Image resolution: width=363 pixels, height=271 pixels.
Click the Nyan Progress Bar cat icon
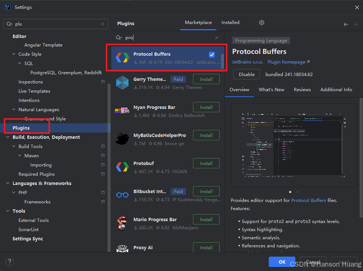[x=122, y=111]
